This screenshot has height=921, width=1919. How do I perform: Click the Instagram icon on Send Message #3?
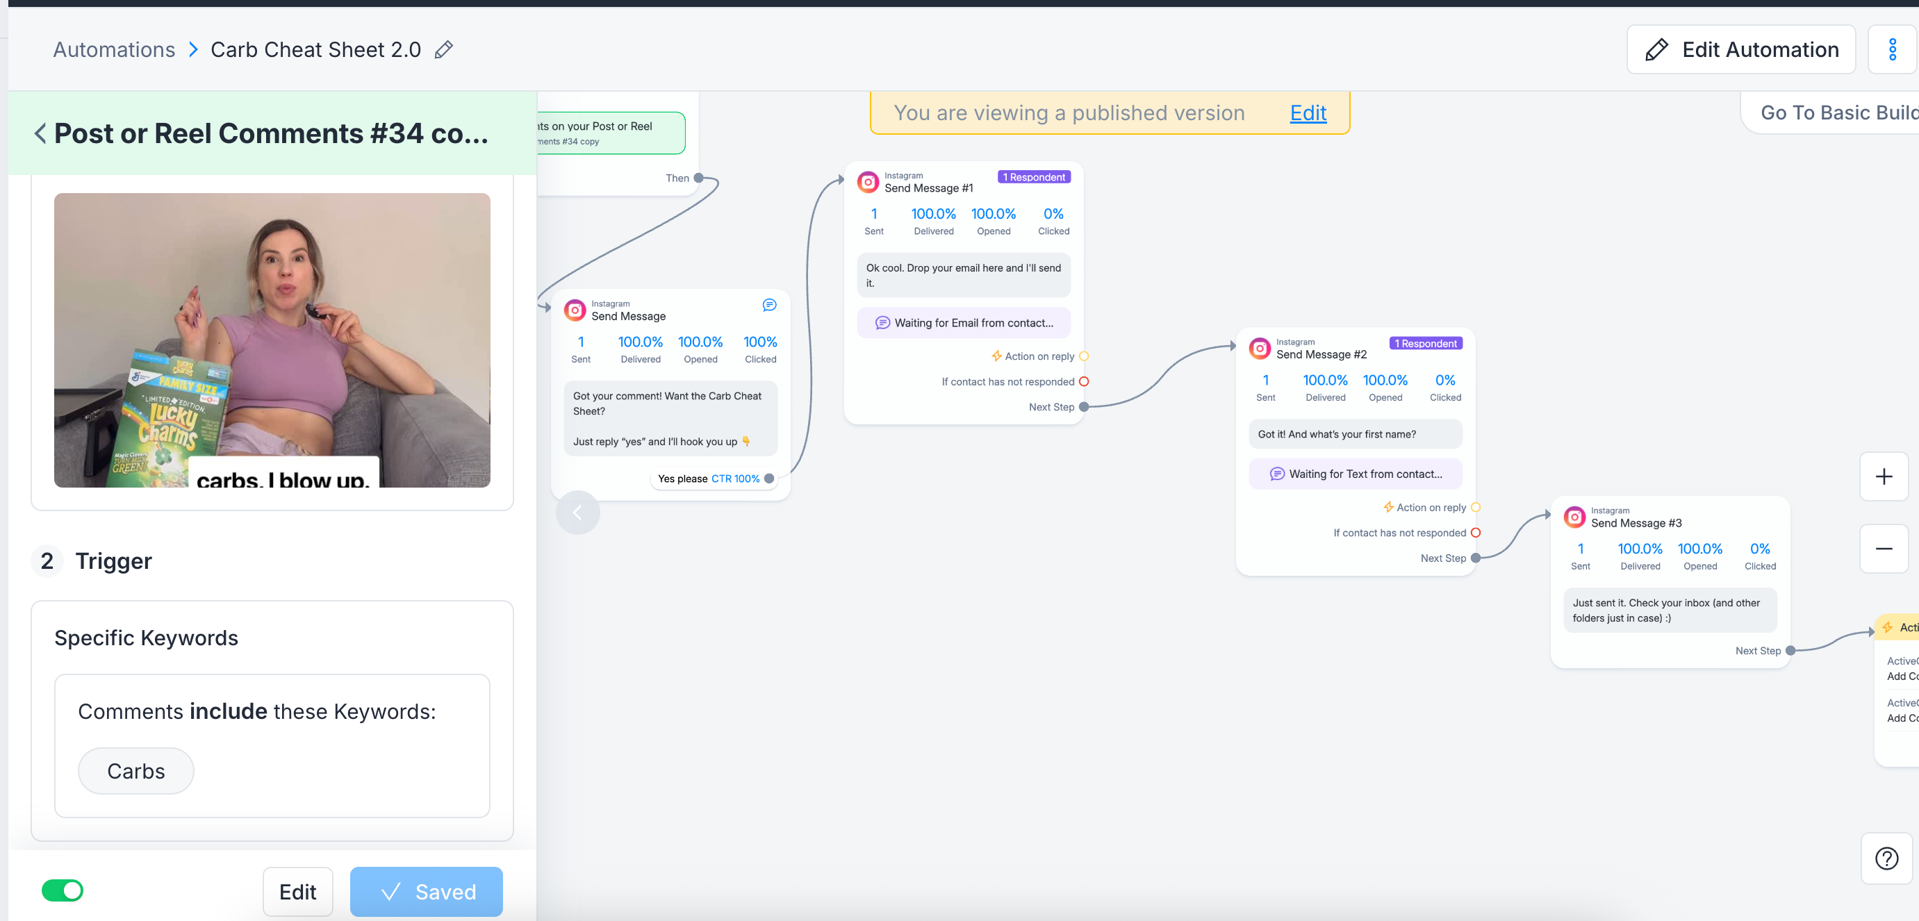(x=1574, y=517)
